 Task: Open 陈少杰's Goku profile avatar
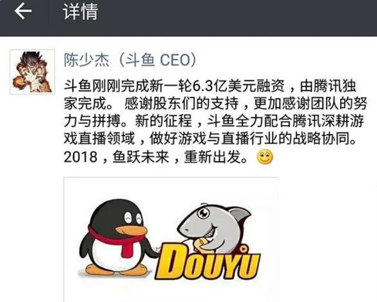click(32, 71)
